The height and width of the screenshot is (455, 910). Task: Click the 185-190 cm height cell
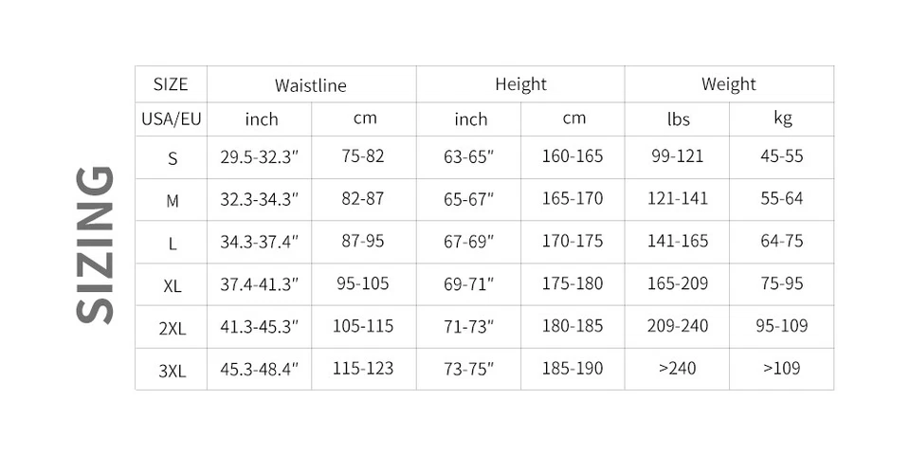click(x=573, y=369)
